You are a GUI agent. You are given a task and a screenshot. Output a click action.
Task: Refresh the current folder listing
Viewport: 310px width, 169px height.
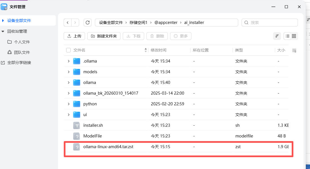[x=88, y=23]
